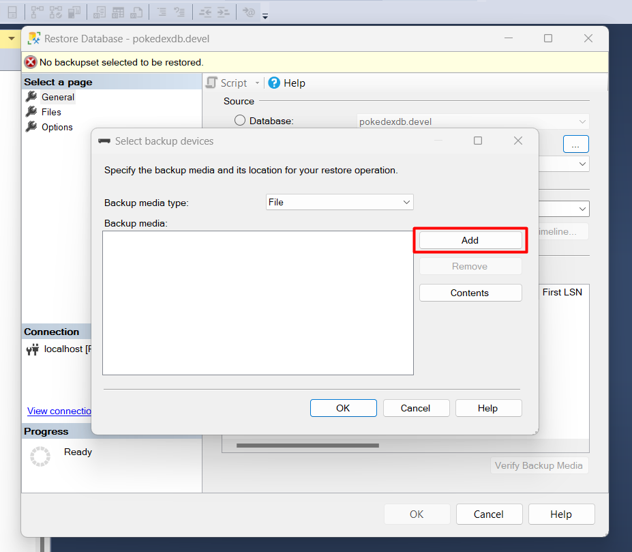
Task: Open the toolbar overflow options arrow
Action: 265,16
